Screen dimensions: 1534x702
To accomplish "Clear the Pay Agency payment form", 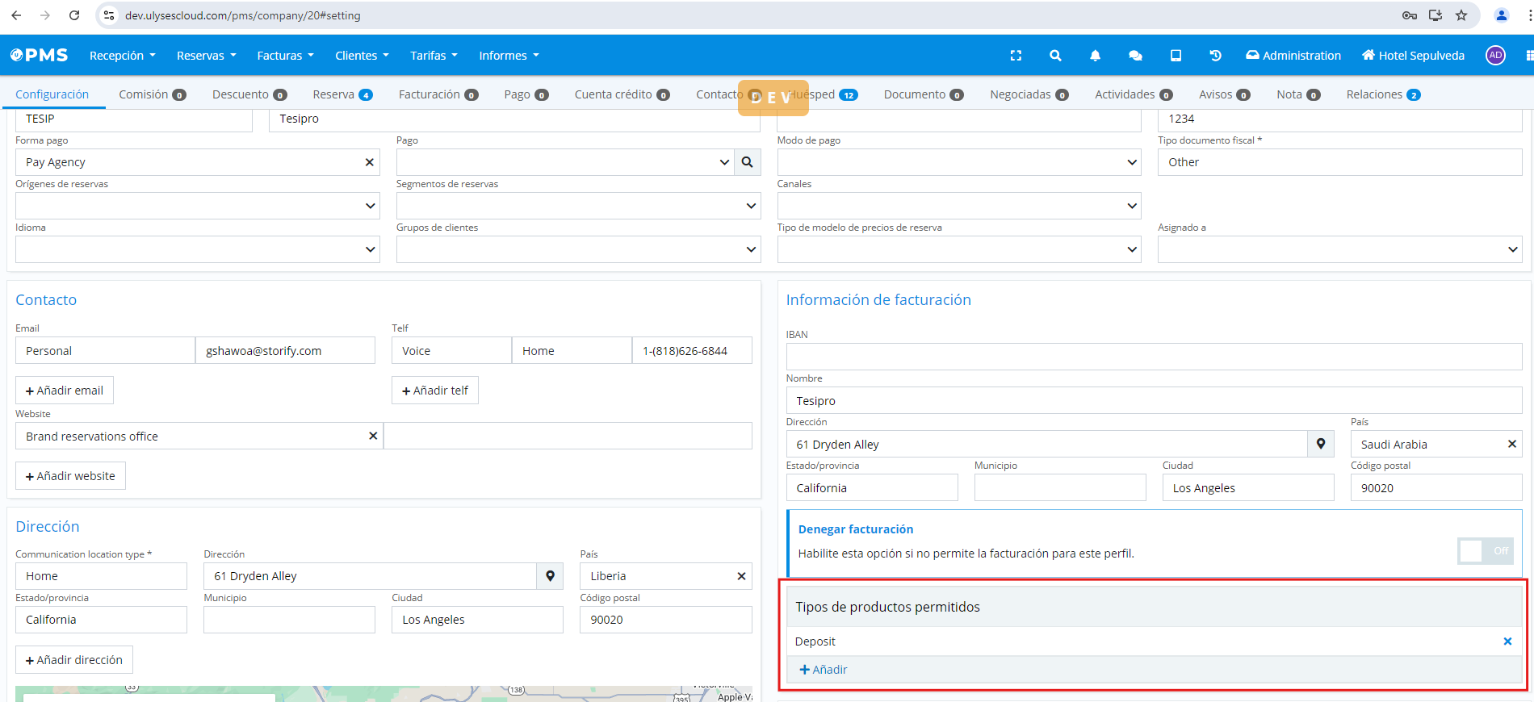I will [x=370, y=162].
